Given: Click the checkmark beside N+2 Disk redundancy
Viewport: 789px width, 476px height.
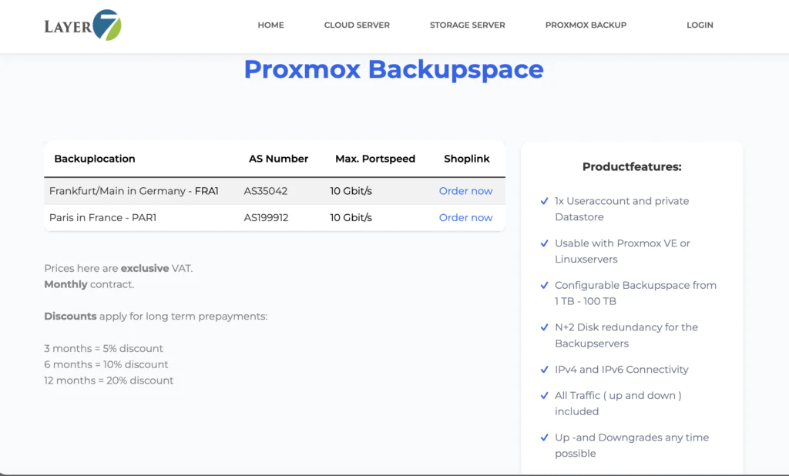Looking at the screenshot, I should (x=544, y=327).
